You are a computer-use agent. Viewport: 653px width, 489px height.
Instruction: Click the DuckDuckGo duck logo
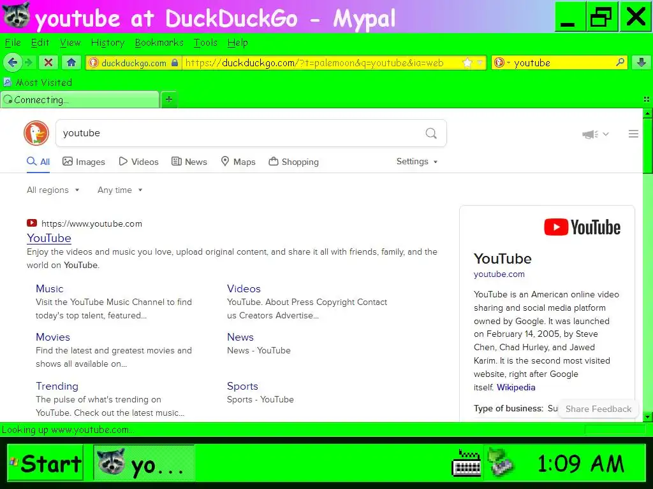(x=36, y=133)
